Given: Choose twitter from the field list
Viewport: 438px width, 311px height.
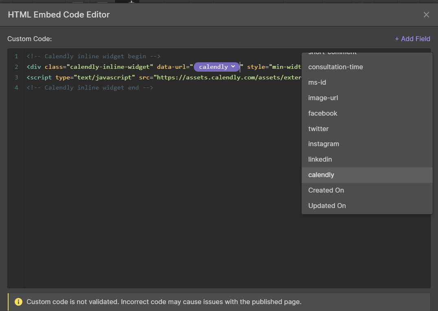Looking at the screenshot, I should click(318, 129).
